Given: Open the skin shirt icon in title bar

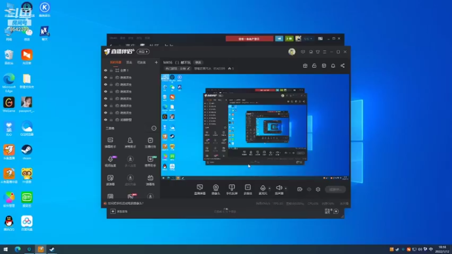Looking at the screenshot, I should click(x=318, y=52).
